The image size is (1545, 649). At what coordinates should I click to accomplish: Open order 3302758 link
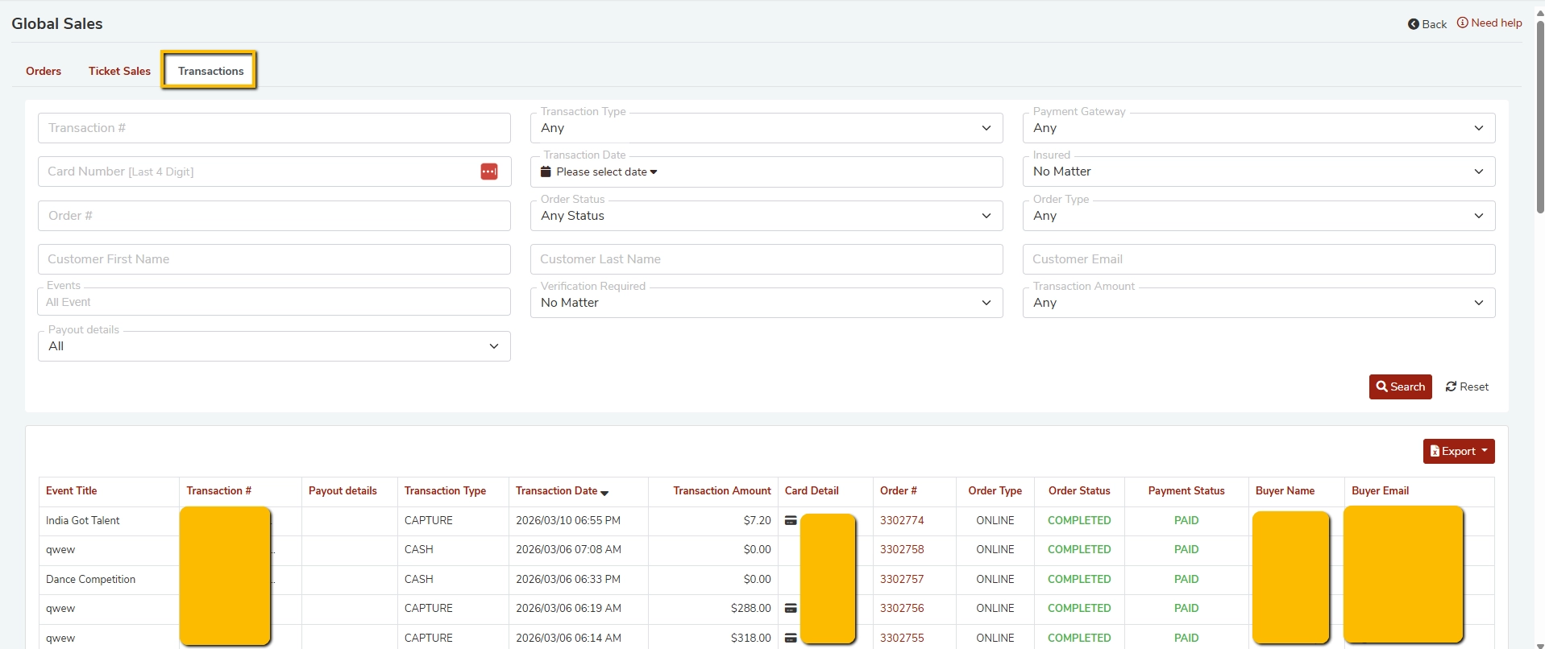(902, 549)
